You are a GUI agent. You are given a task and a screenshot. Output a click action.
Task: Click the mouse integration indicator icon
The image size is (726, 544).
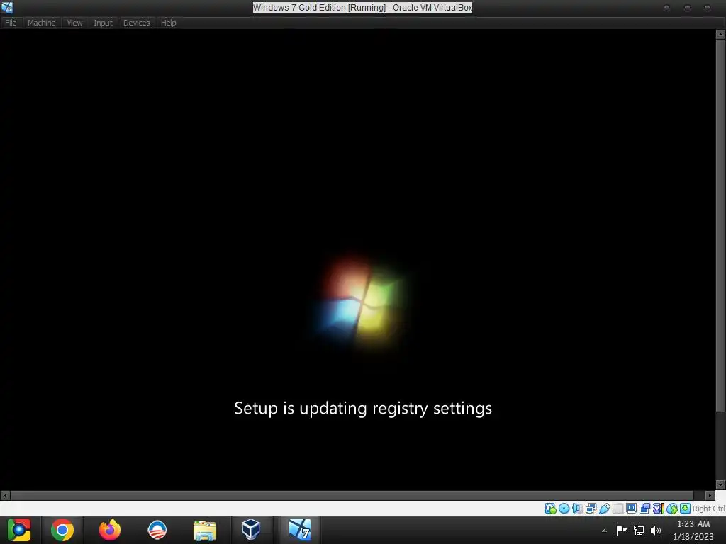click(672, 509)
